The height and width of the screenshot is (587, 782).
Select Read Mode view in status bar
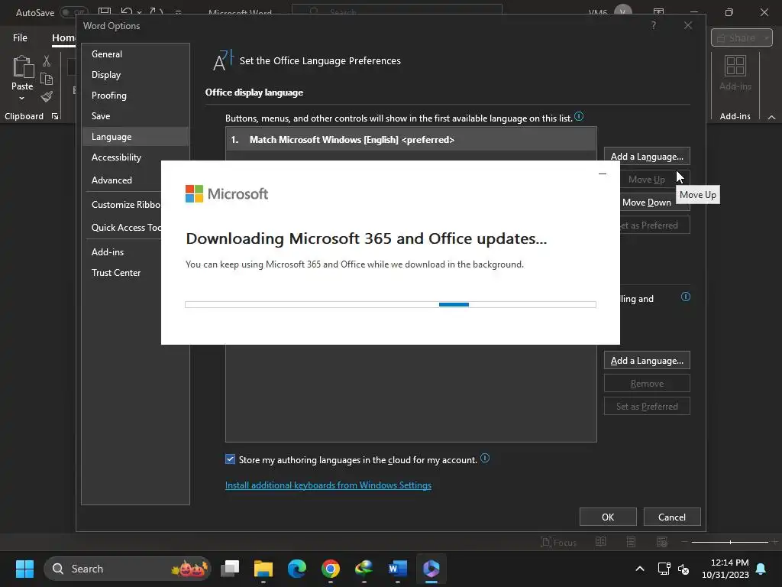[x=600, y=542]
